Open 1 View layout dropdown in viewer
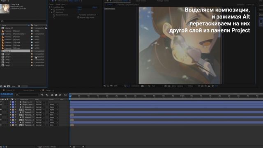Image resolution: width=263 pixels, height=148 pixels. [x=192, y=86]
